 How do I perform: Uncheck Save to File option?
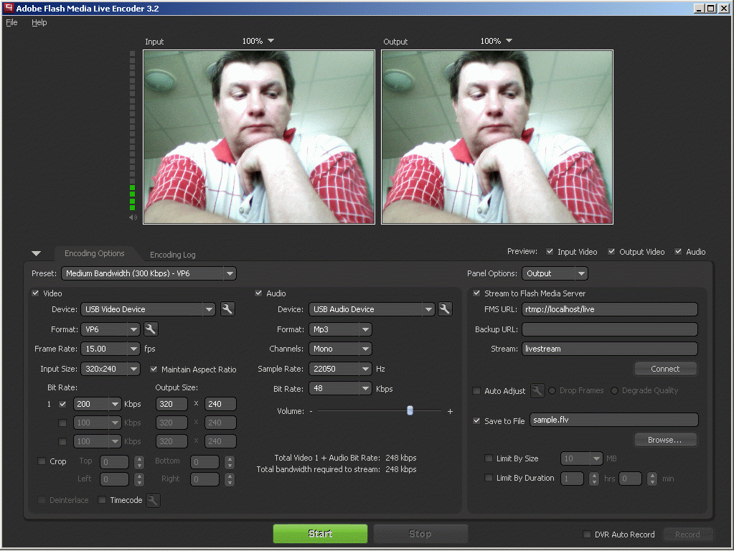click(x=477, y=421)
